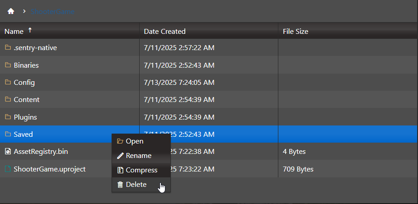Choose Rename from the context menu
This screenshot has width=418, height=204.
click(141, 156)
